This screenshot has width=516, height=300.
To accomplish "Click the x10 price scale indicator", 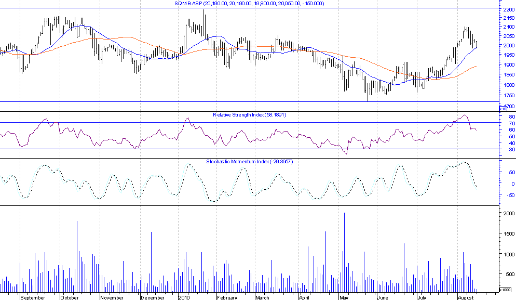I will (x=504, y=109).
